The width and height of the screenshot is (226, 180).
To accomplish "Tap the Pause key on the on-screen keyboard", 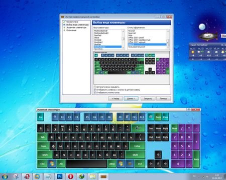I will point(165,117).
